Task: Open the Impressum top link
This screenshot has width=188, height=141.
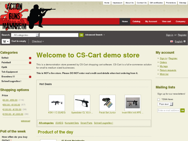Action: [x=117, y=3]
